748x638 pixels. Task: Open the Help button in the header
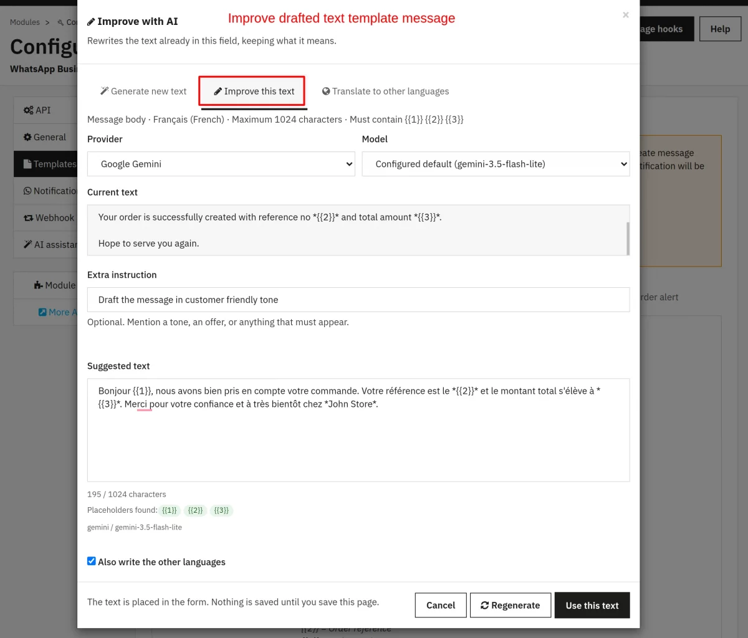[720, 29]
